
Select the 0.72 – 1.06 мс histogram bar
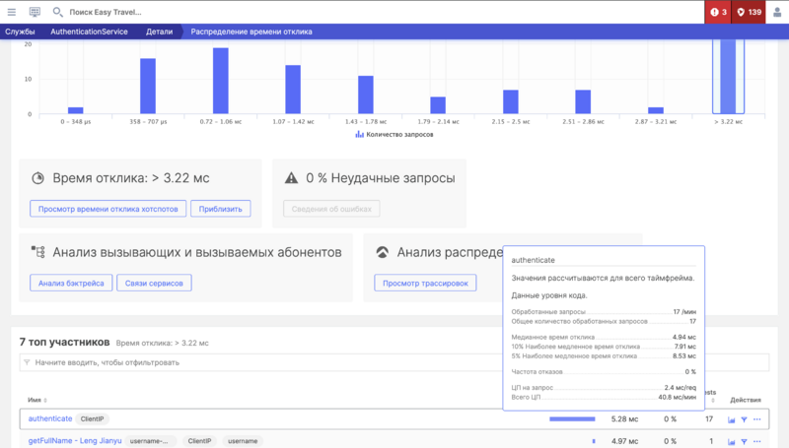pyautogui.click(x=221, y=81)
